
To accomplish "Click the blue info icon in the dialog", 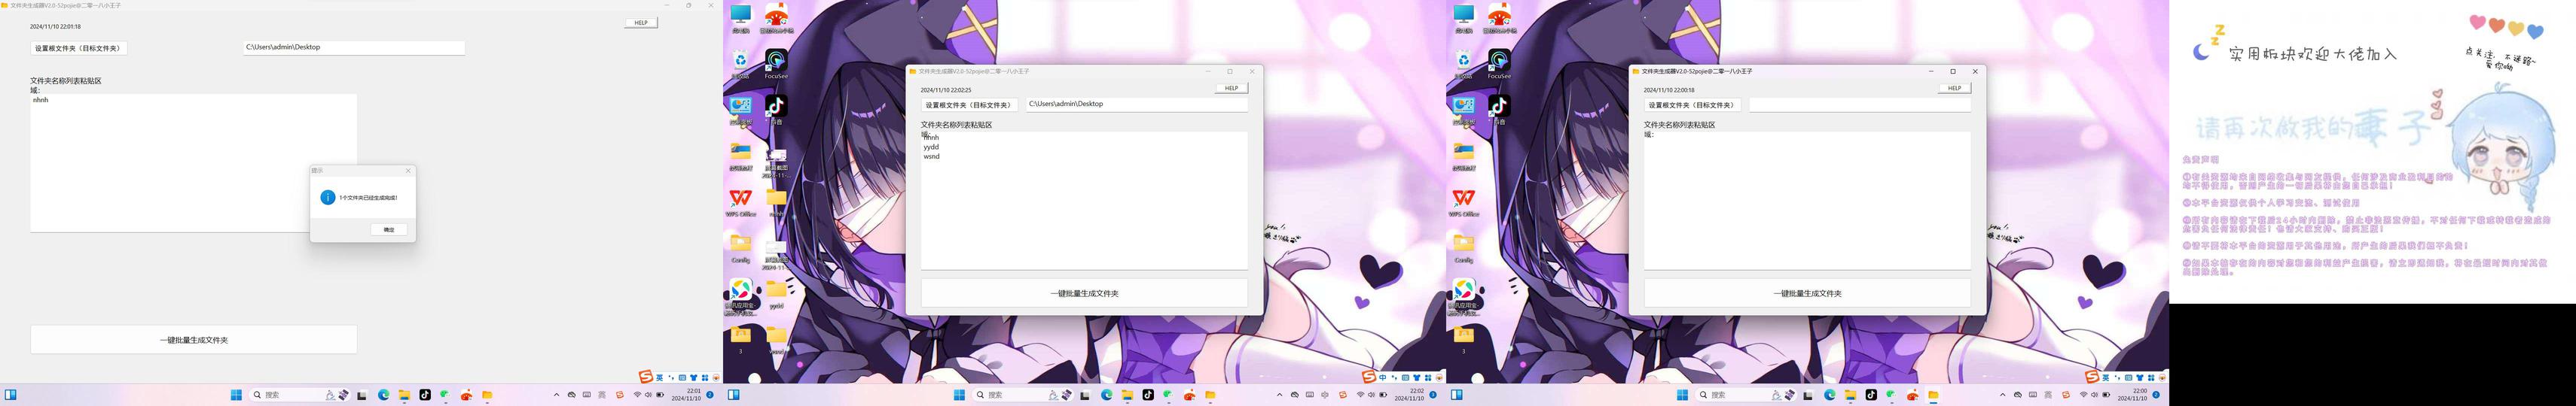I will [x=327, y=198].
